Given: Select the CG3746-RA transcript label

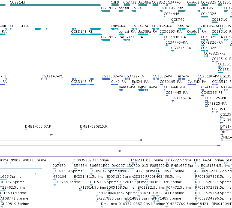Looking at the screenshot, I should 181,48.
